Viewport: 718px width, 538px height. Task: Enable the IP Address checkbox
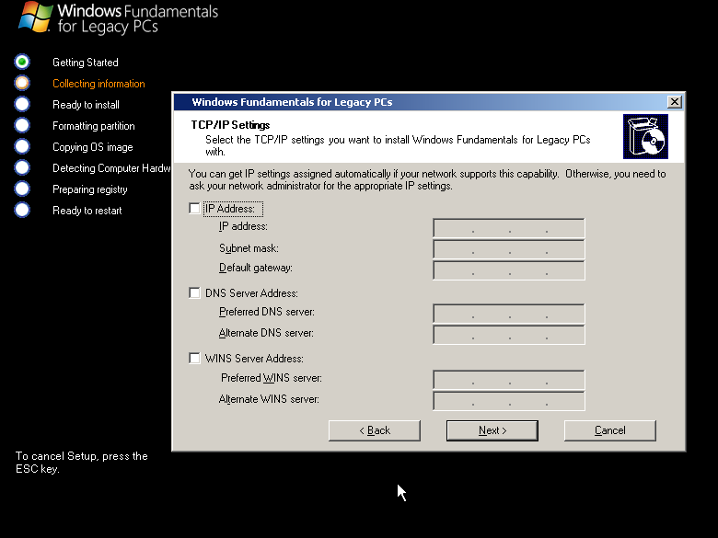(x=194, y=209)
